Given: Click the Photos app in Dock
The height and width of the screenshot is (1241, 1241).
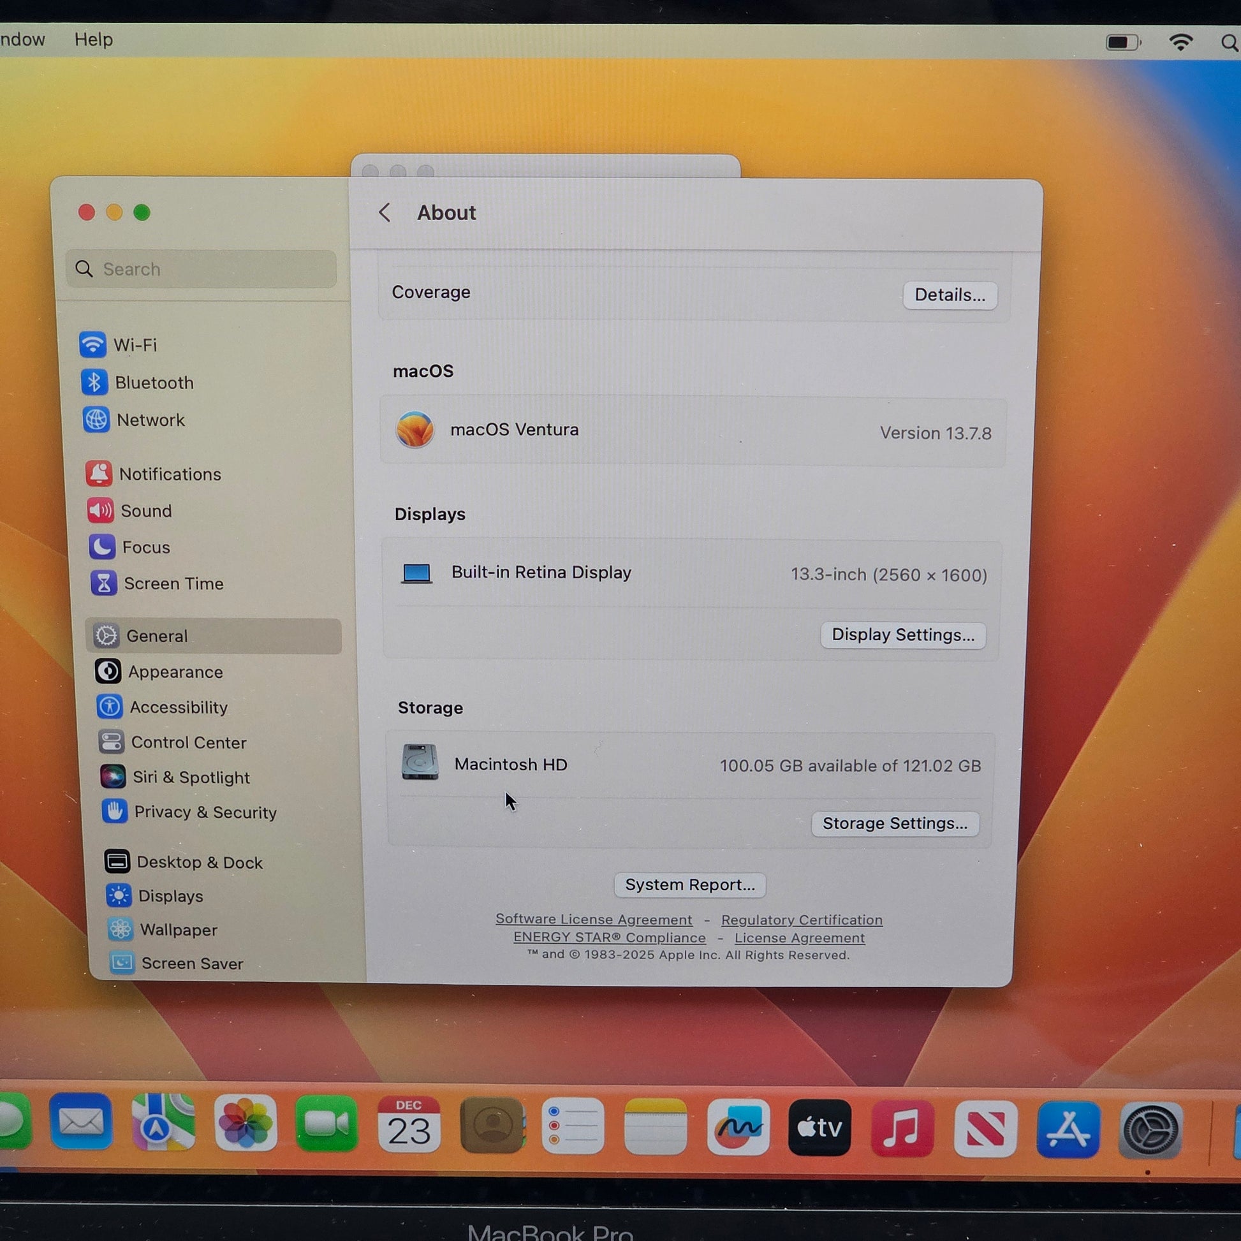Looking at the screenshot, I should [246, 1124].
